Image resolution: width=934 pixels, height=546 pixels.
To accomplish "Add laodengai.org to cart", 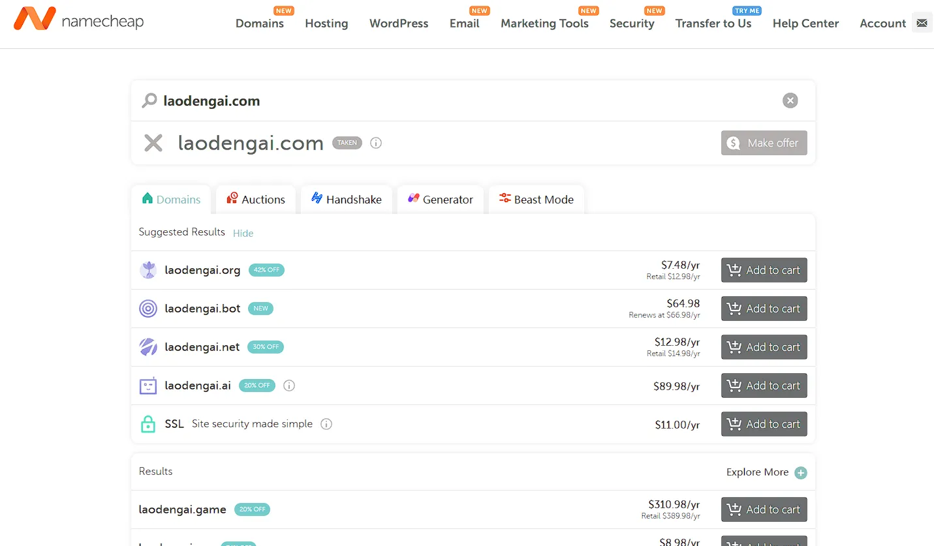I will point(764,270).
